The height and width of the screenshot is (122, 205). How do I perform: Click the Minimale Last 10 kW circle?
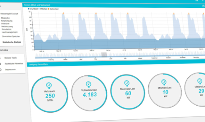(165, 91)
